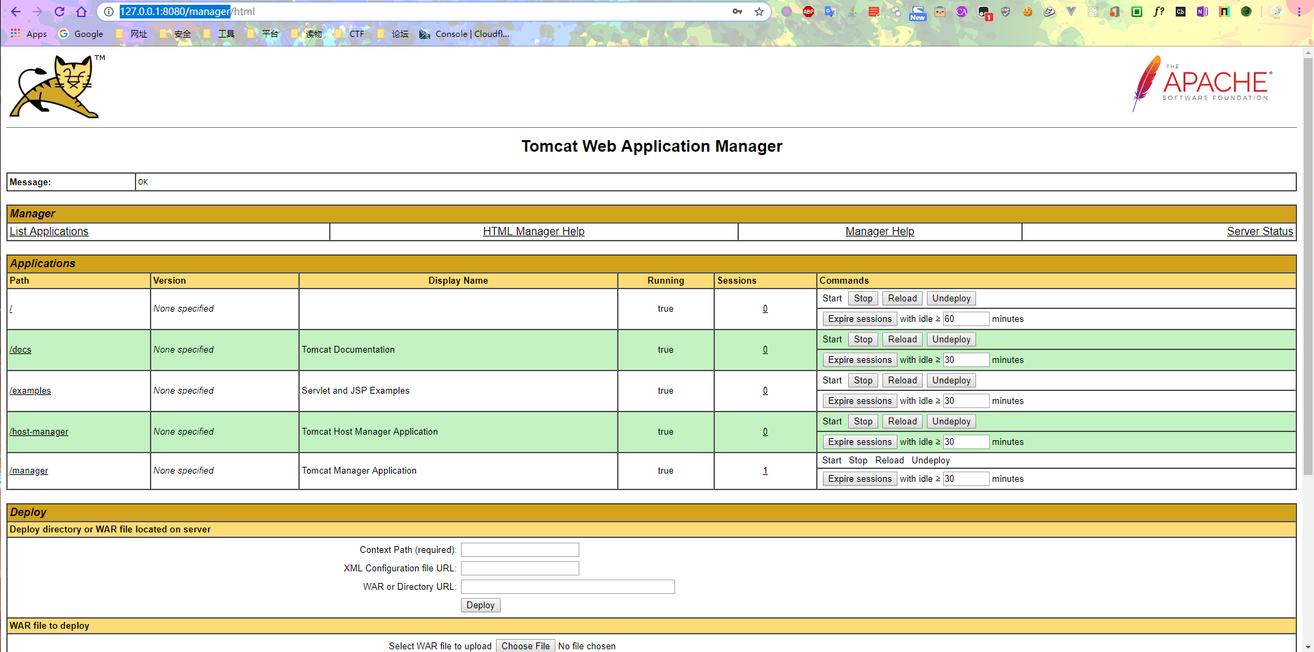Open Chrome's three-dot menu

tap(1299, 12)
